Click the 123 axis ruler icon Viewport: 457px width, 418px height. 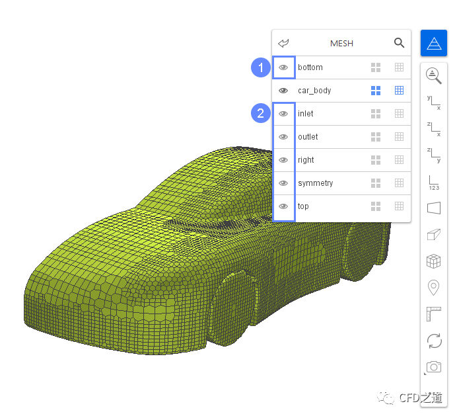[x=433, y=183]
